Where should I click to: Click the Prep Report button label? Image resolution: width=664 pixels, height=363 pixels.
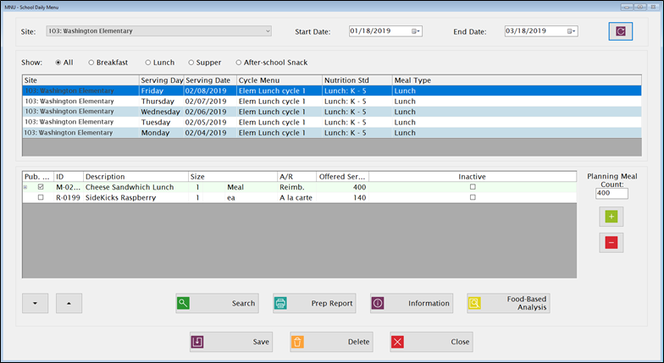click(x=332, y=303)
